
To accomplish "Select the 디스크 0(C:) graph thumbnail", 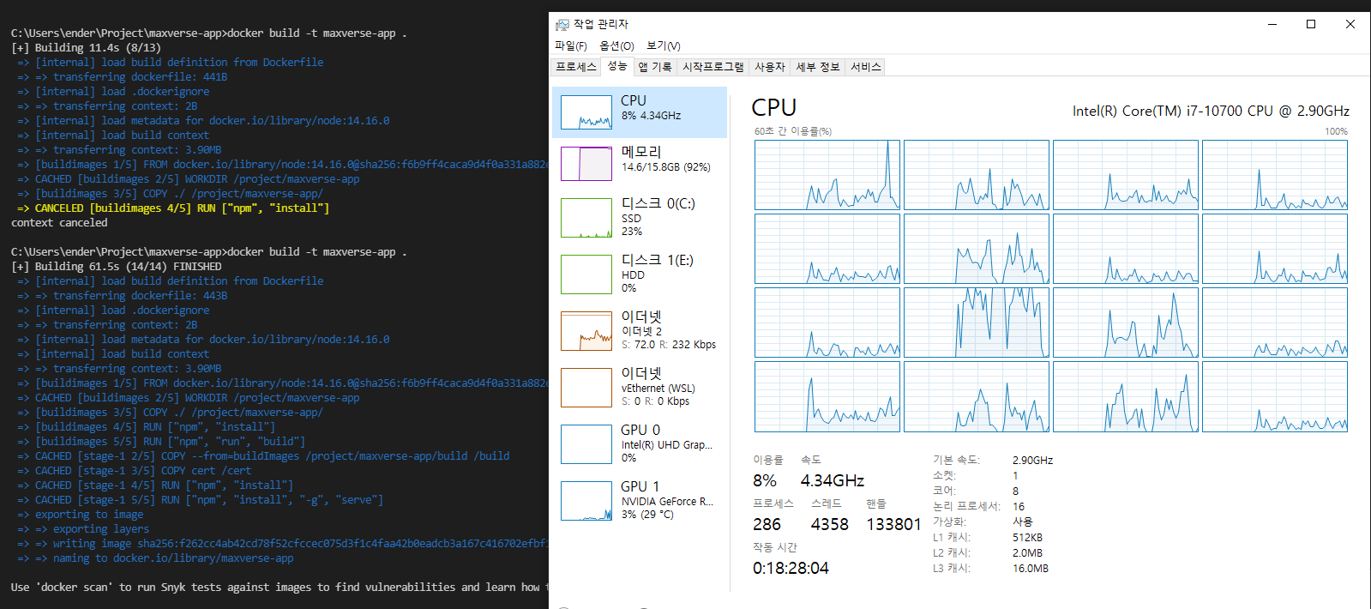I will click(x=586, y=217).
